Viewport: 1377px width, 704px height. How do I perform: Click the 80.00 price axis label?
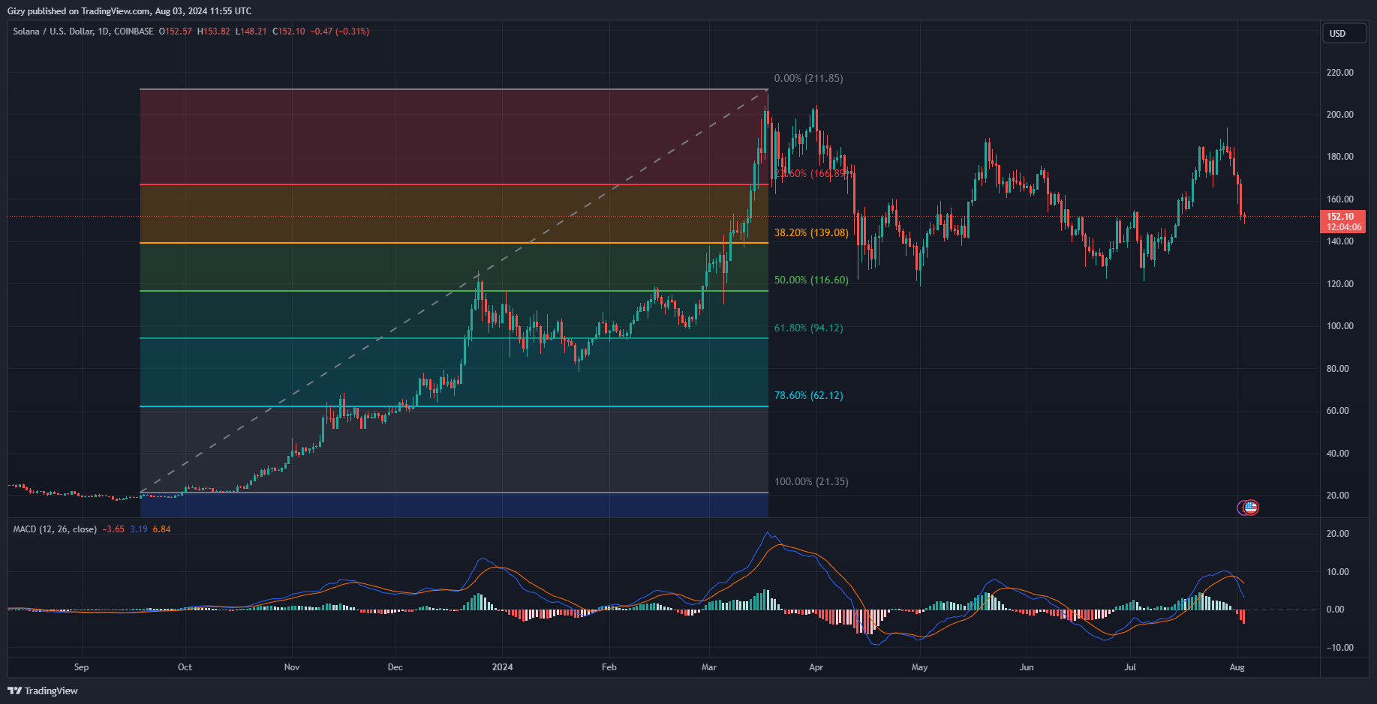[x=1338, y=369]
